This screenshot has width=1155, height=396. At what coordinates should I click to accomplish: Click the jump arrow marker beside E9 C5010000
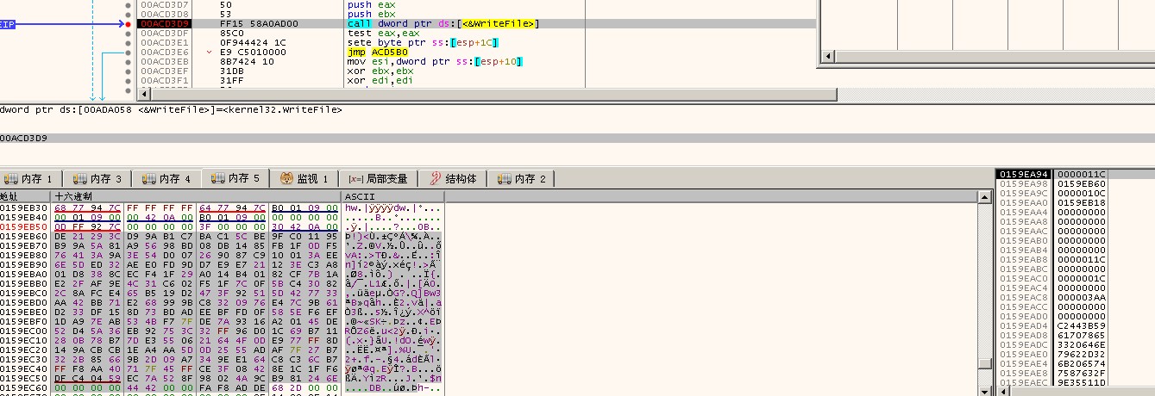tap(211, 53)
